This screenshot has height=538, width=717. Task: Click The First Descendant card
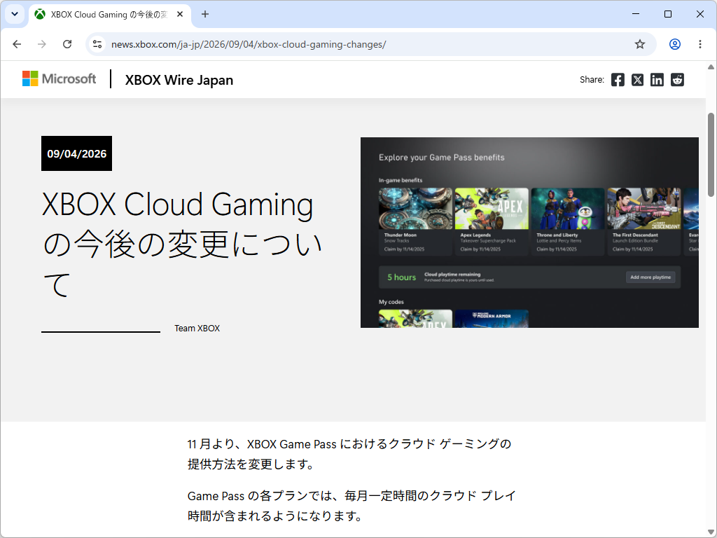click(644, 221)
